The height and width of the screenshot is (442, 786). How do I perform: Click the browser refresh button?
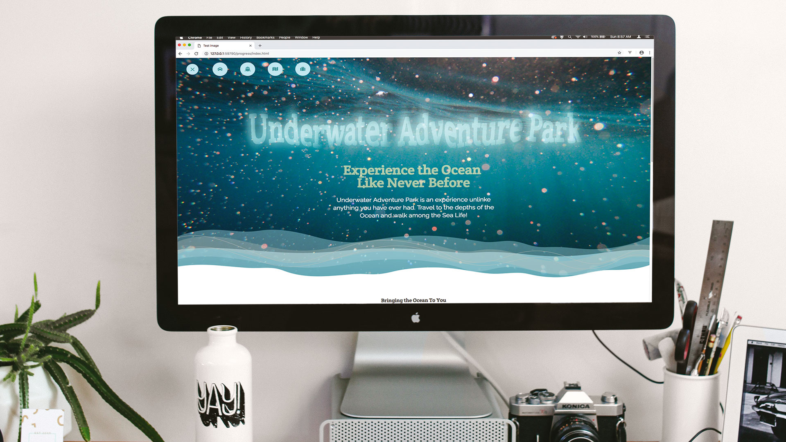pyautogui.click(x=196, y=53)
